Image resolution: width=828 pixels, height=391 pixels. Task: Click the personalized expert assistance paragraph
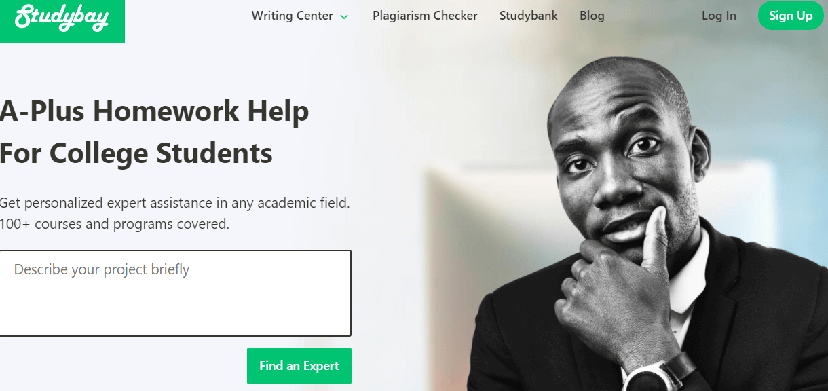click(x=175, y=202)
